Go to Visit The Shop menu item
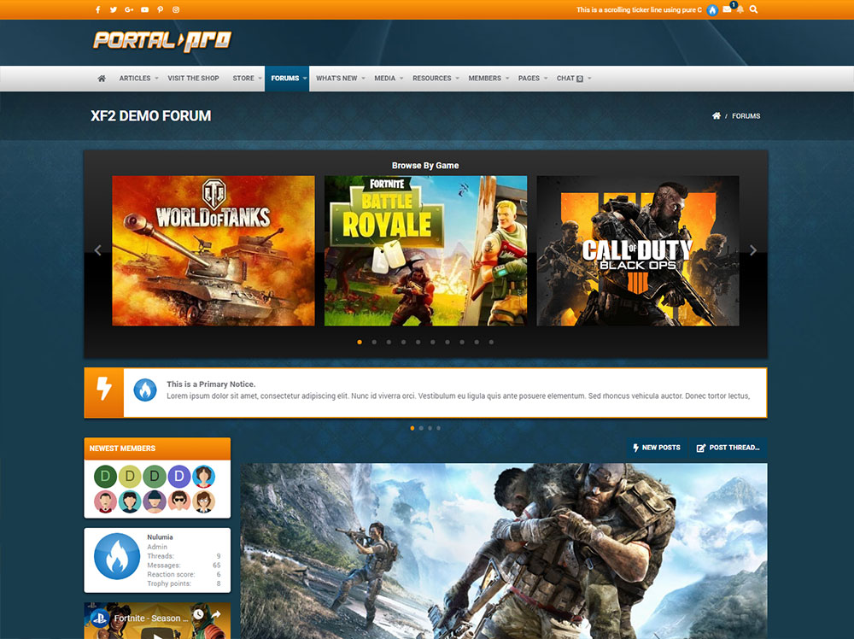This screenshot has height=639, width=854. 193,79
